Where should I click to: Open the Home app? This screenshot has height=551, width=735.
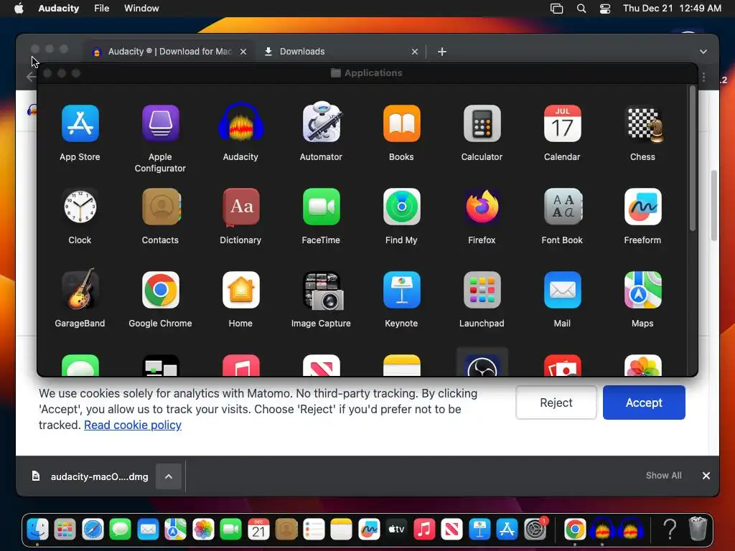tap(241, 290)
